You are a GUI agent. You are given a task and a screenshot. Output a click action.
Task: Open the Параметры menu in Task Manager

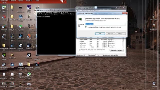[x=85, y=11]
